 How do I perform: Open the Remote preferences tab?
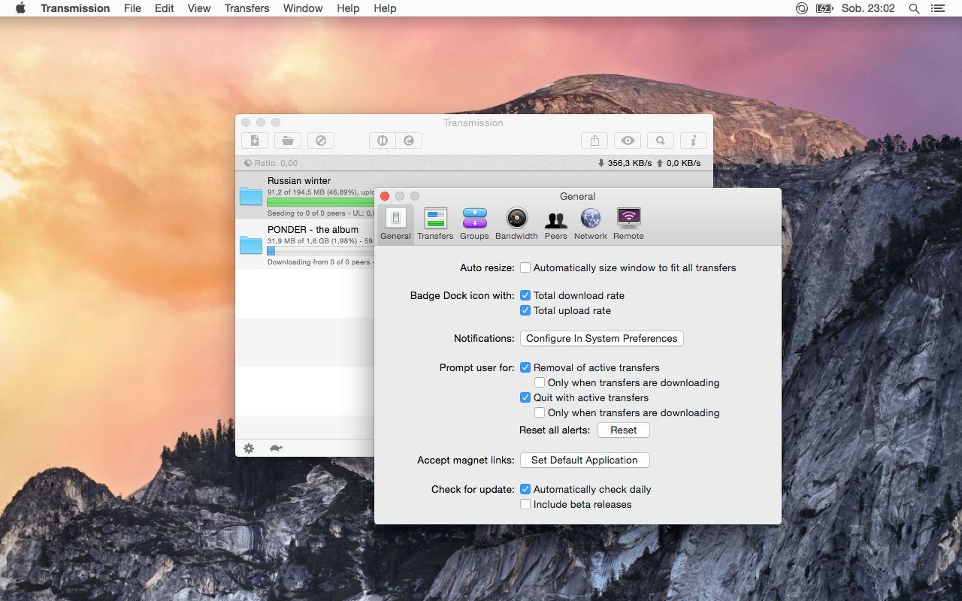tap(628, 224)
